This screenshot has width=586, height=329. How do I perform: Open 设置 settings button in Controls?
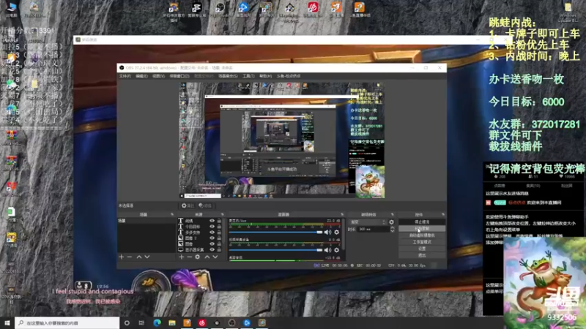pos(422,249)
